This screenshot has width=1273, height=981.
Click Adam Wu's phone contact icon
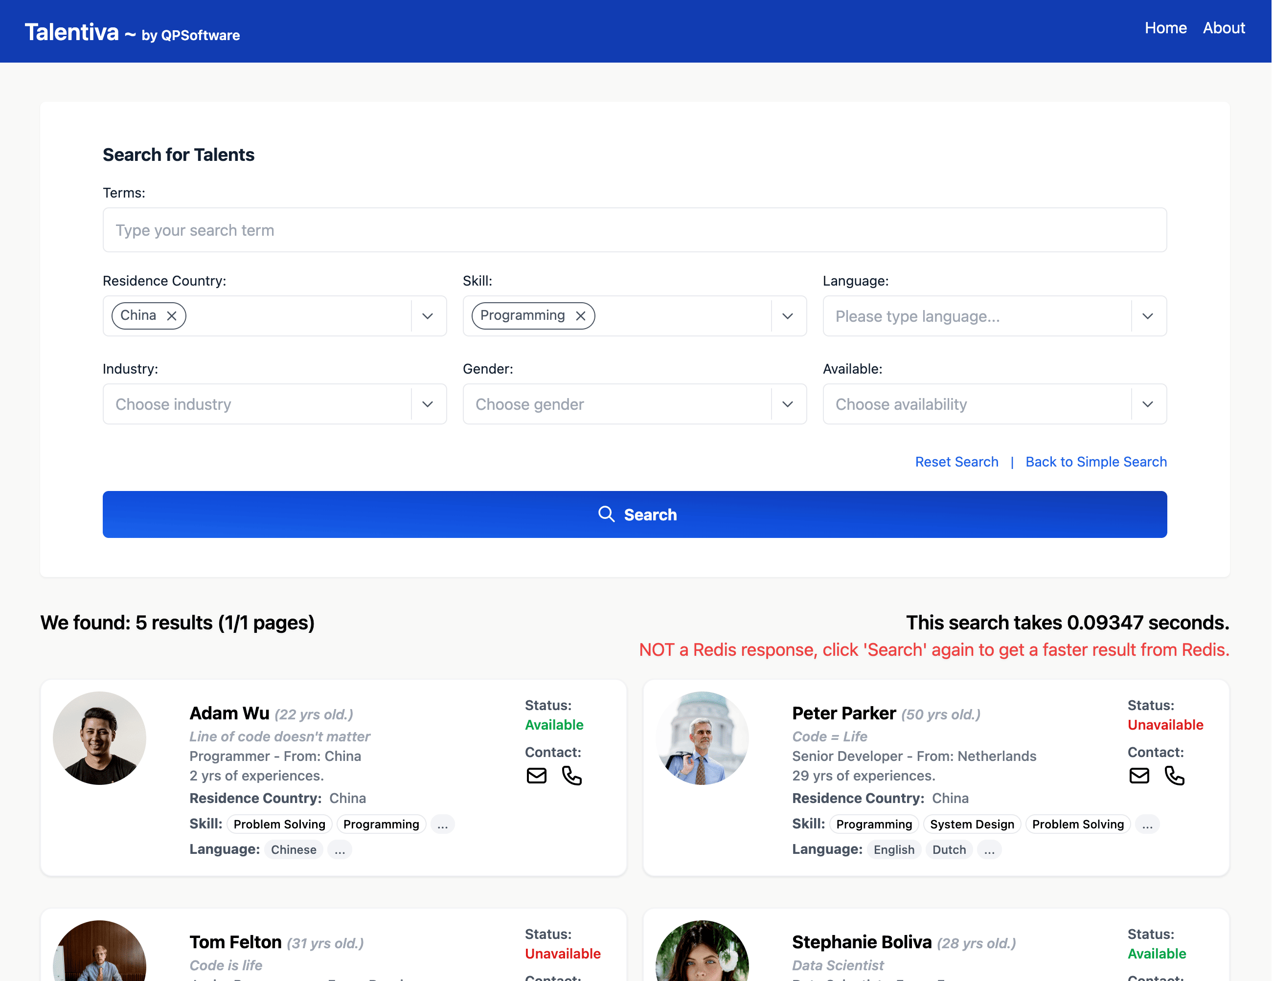coord(571,776)
